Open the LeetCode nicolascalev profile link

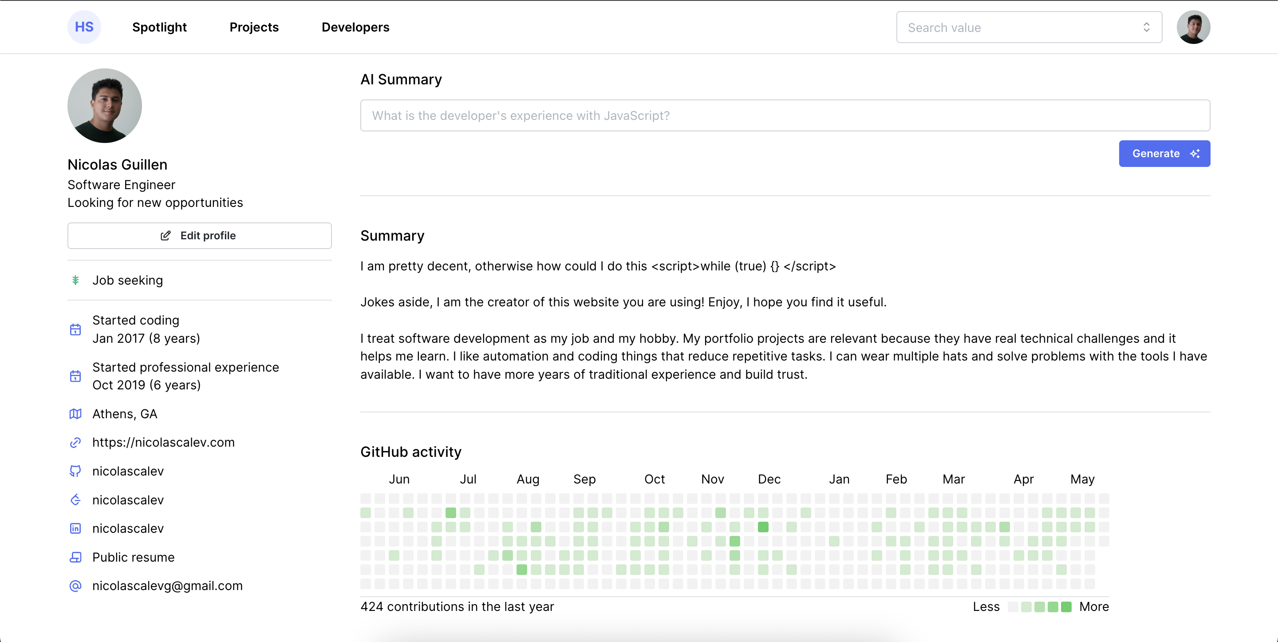click(x=128, y=500)
